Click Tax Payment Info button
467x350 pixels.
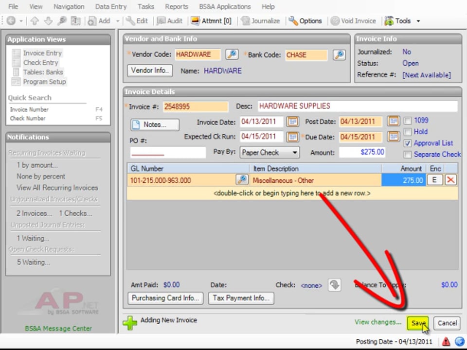coord(241,298)
